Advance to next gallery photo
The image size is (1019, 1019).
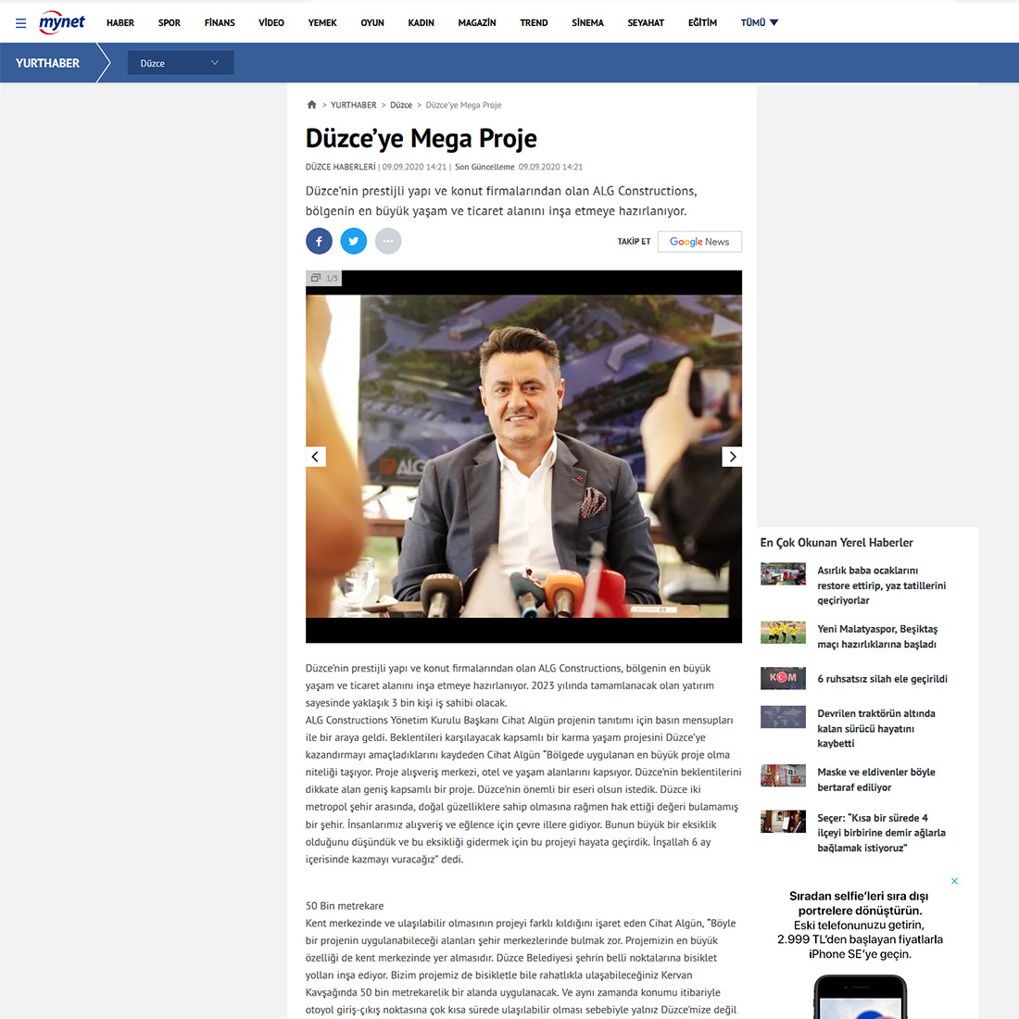pos(732,457)
